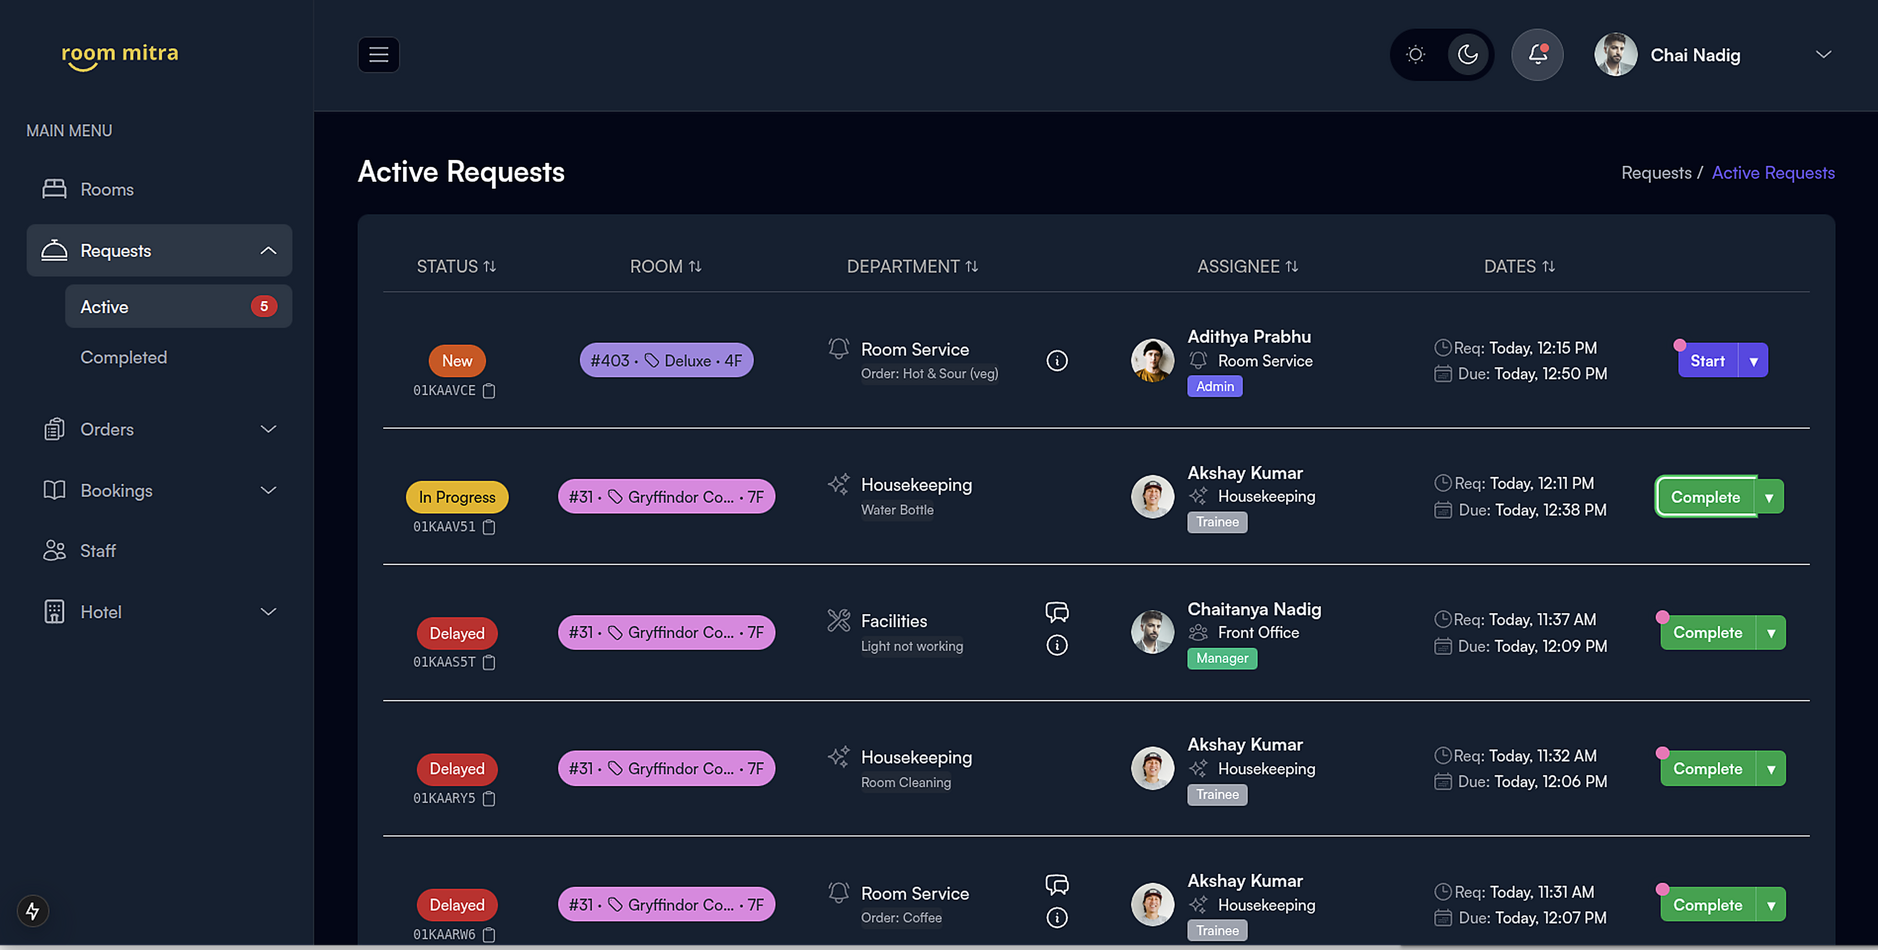Click the hamburger menu icon

(x=378, y=55)
